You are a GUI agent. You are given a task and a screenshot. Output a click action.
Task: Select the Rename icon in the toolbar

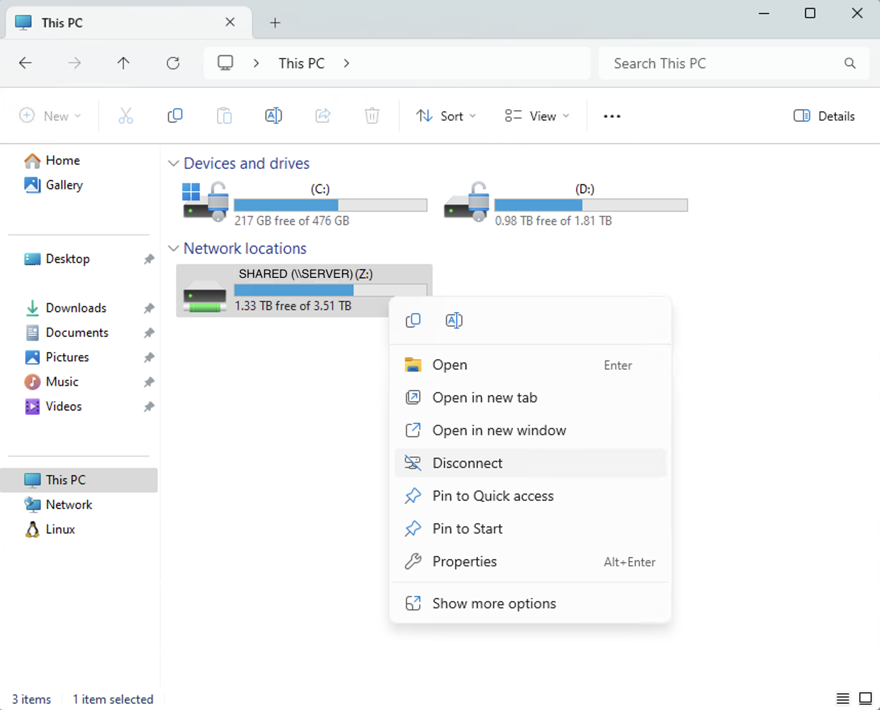coord(273,115)
